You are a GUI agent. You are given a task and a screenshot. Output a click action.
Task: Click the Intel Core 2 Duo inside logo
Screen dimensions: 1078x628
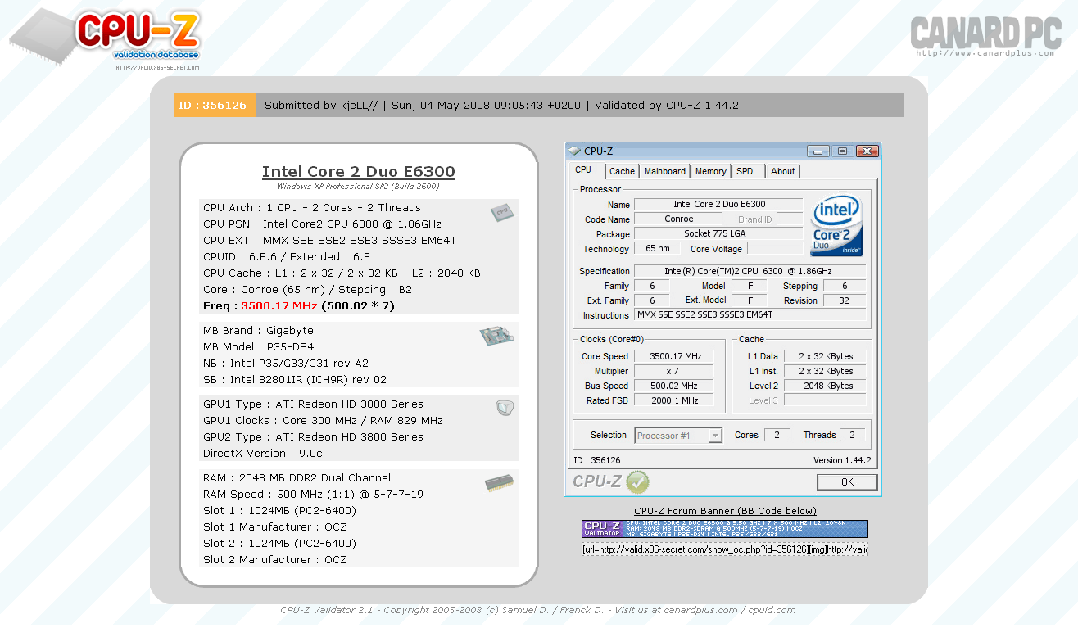tap(836, 227)
